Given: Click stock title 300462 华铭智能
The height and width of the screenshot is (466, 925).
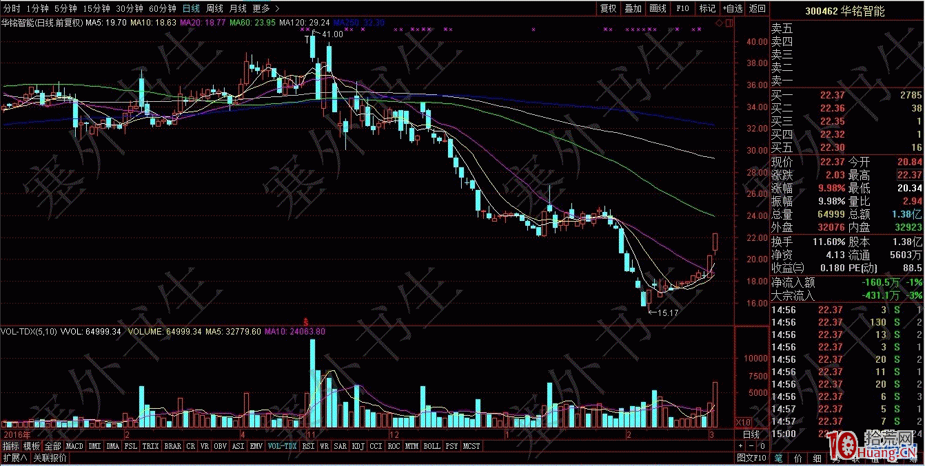Looking at the screenshot, I should 845,12.
